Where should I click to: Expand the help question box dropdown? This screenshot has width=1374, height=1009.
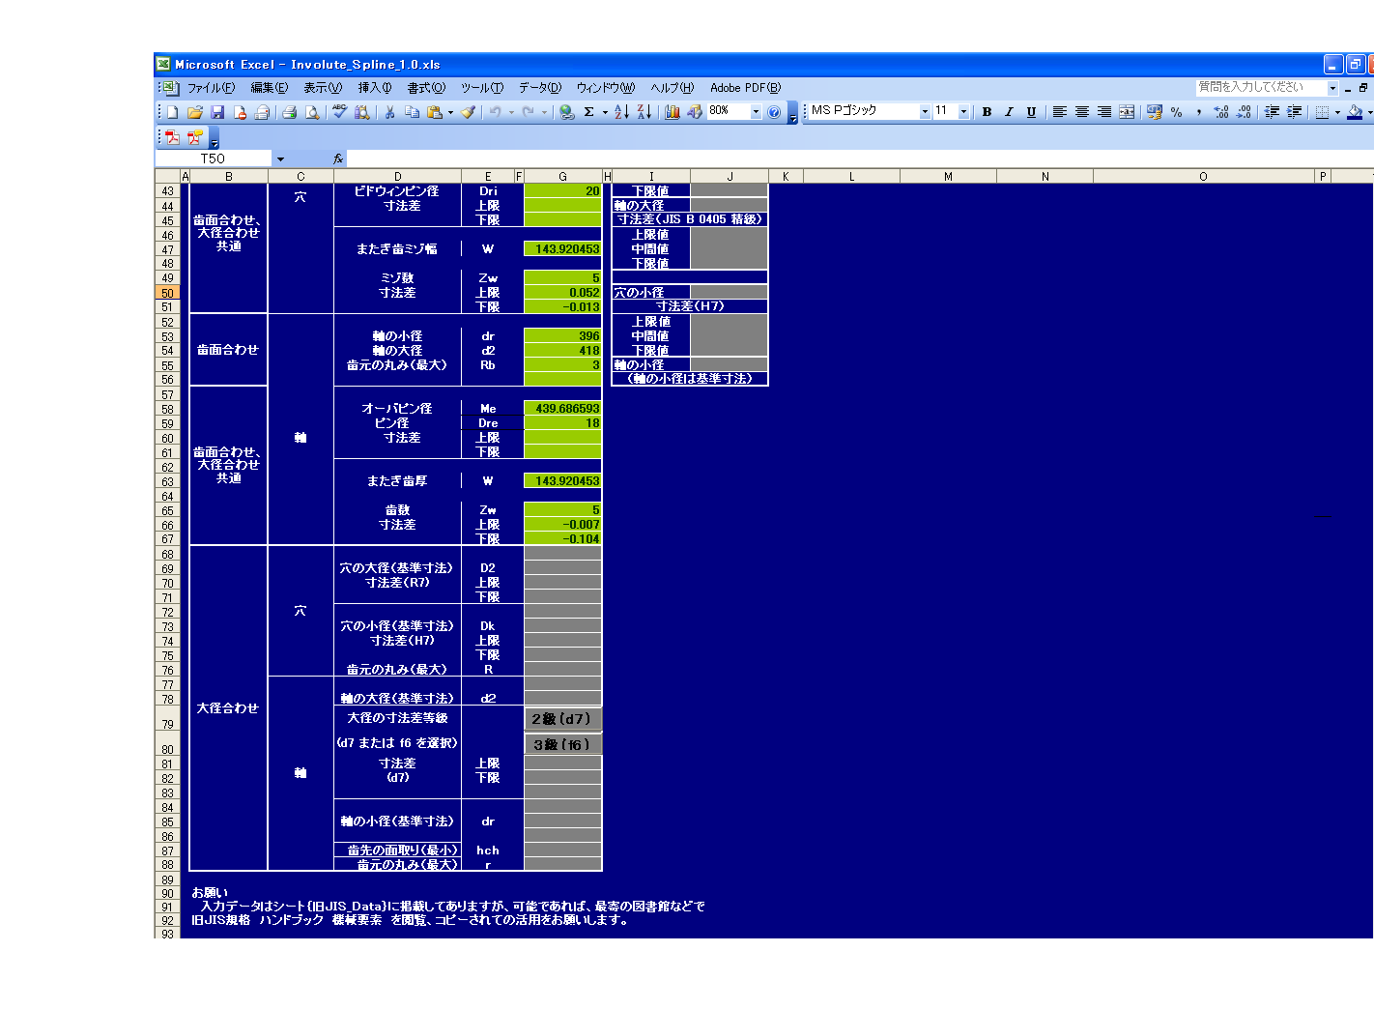[x=1332, y=87]
